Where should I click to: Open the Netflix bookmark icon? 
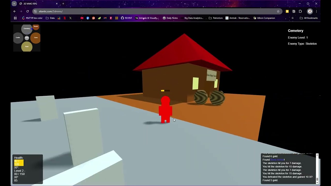coord(65,18)
